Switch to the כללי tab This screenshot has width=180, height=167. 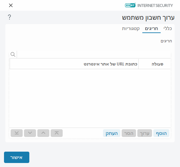[x=168, y=28]
